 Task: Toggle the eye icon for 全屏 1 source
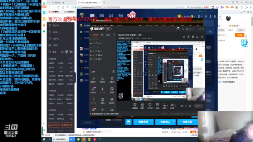point(91,59)
